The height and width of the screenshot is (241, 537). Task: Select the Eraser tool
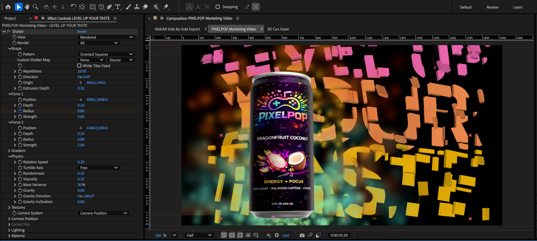click(x=145, y=7)
